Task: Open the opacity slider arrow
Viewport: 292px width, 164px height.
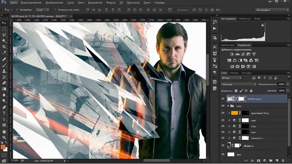Action: click(x=288, y=84)
